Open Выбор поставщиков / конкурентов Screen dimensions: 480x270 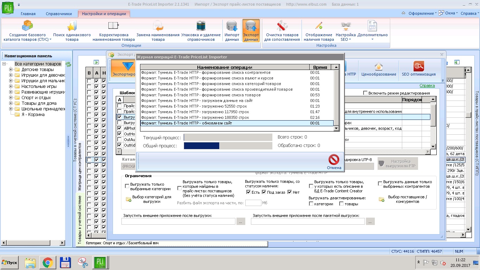[403, 199]
